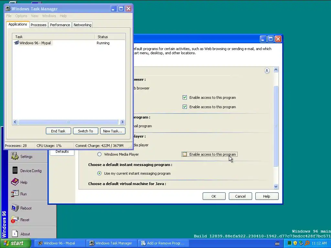Click the CPU Usage: 1% status entry
The width and height of the screenshot is (331, 248).
pos(49,146)
